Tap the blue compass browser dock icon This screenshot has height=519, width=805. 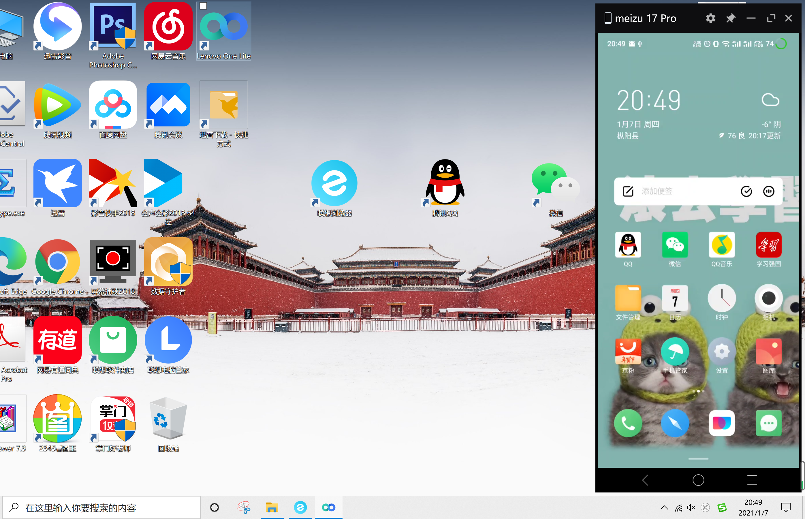[x=675, y=423]
